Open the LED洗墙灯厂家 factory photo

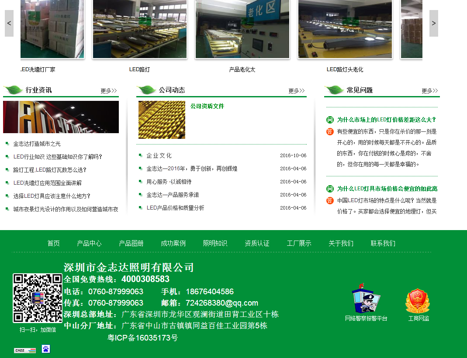52,29
